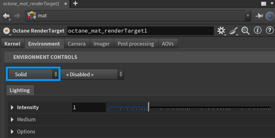Screen dimensions: 275x138
Task: Click the mat network icon in path
Action: click(x=32, y=16)
